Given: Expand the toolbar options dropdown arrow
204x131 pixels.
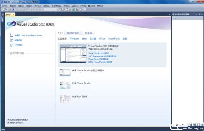Looking at the screenshot, I should click(85, 10).
